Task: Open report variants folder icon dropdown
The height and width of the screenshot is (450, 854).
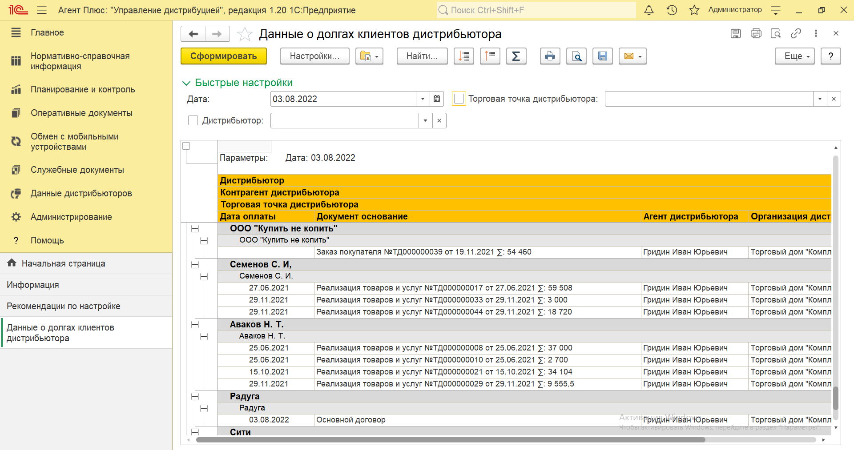Action: point(369,56)
